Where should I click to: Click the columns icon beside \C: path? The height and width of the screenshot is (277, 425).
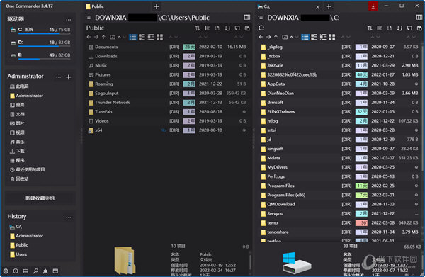(x=419, y=17)
